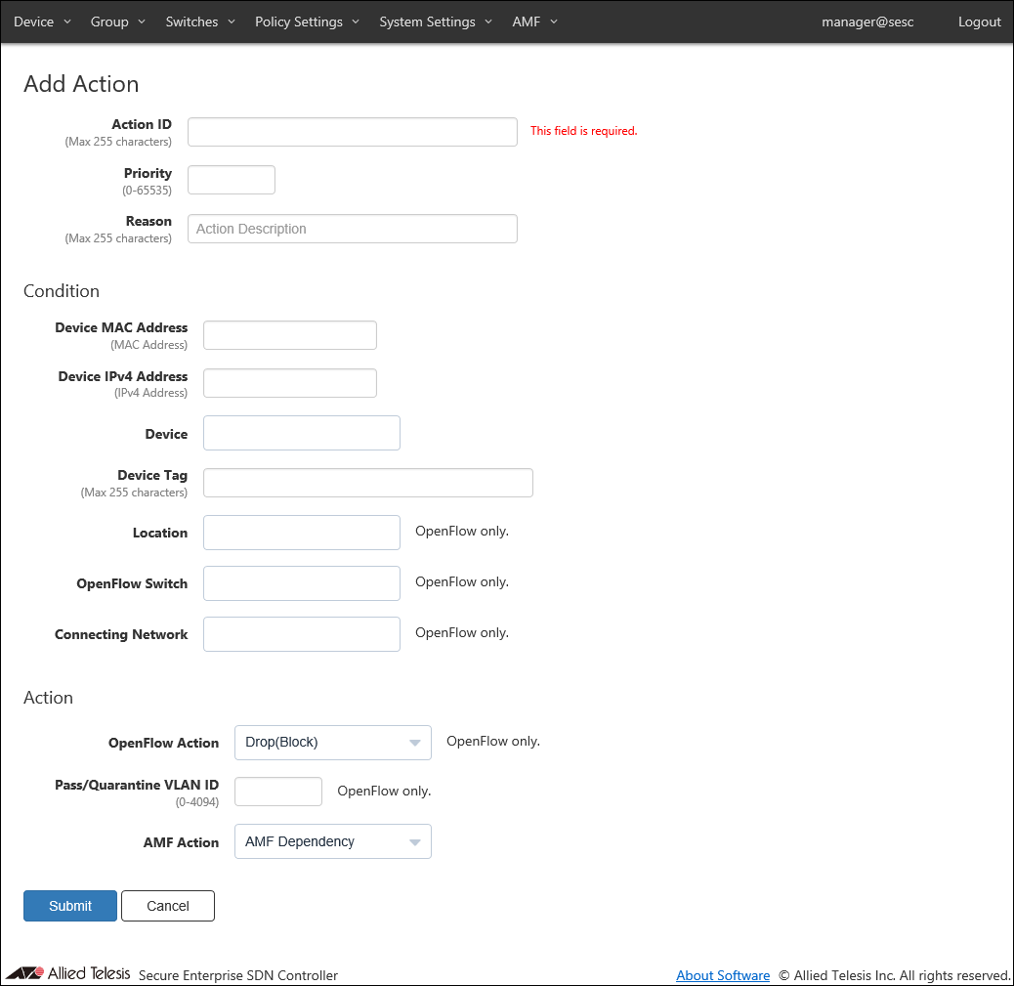Expand the OpenFlow Action dropdown
The width and height of the screenshot is (1014, 986).
tap(333, 743)
